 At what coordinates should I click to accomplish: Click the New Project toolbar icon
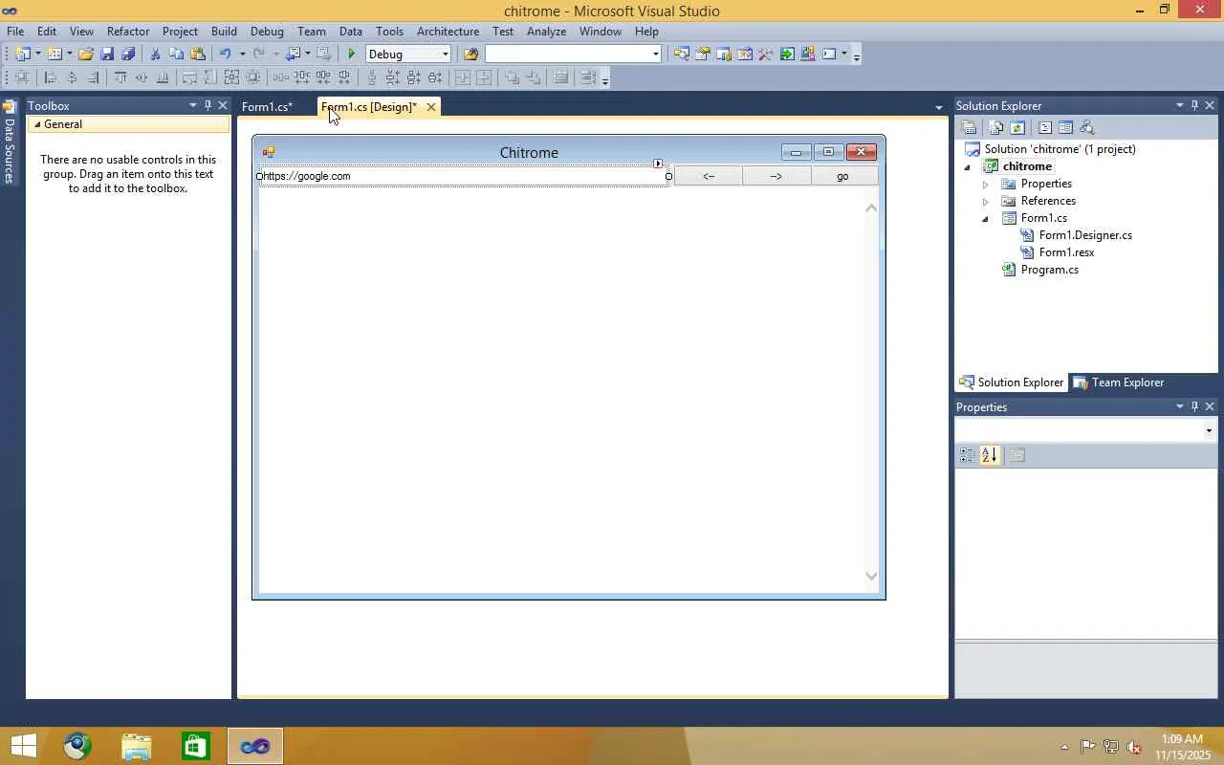(x=22, y=55)
